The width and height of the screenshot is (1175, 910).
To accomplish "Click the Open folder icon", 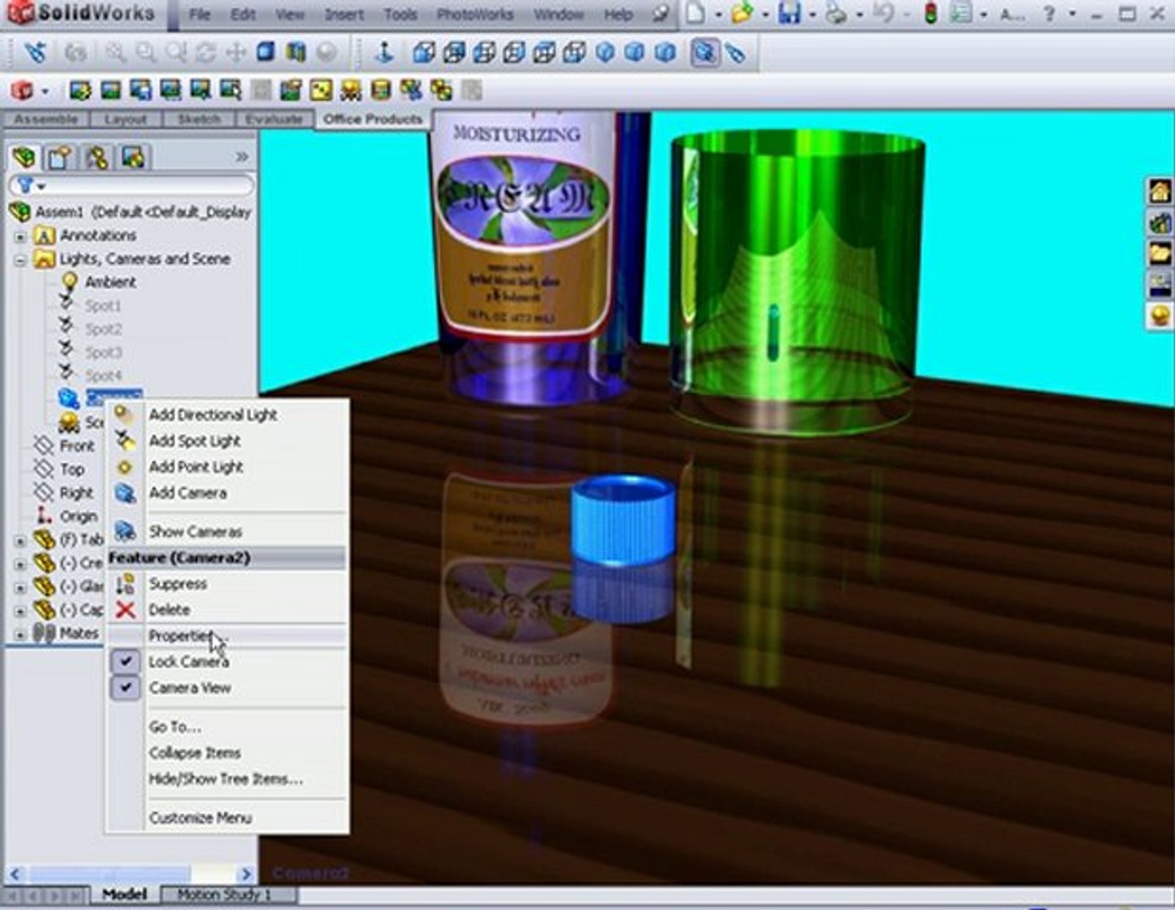I will pyautogui.click(x=742, y=13).
